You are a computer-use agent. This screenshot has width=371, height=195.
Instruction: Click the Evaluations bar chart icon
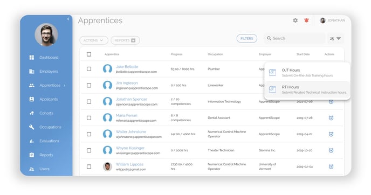pos(32,141)
